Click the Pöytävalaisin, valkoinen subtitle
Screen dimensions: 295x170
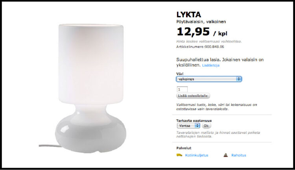(x=201, y=22)
